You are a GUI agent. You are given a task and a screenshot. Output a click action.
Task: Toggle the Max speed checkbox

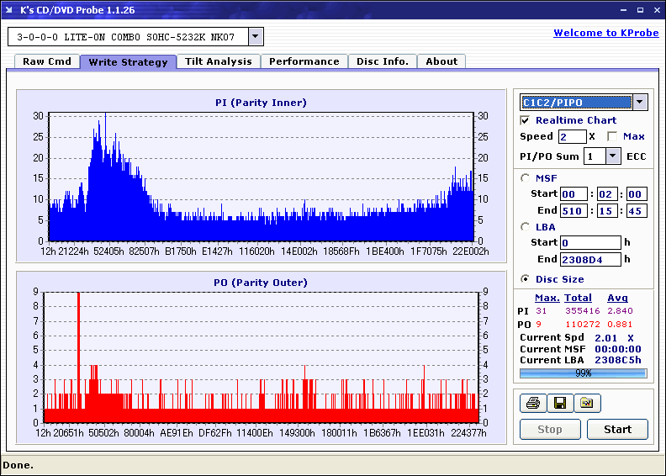click(611, 136)
